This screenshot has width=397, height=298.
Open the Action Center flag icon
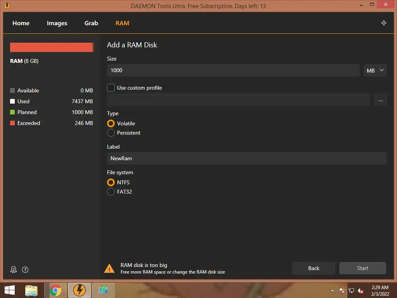point(342,291)
